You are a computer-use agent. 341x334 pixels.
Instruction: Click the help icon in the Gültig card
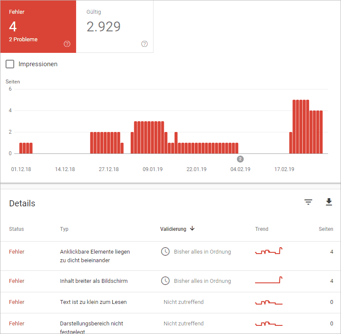(144, 44)
